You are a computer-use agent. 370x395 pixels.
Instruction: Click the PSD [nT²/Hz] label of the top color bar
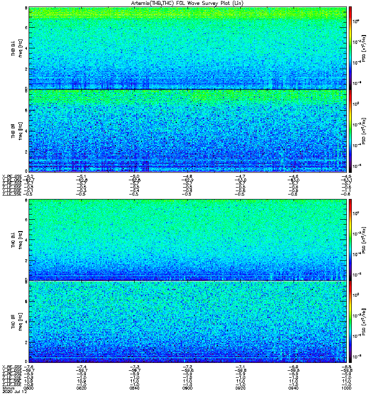364,47
